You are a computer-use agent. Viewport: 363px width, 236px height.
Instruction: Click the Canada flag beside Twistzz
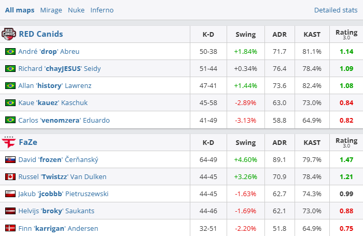pyautogui.click(x=10, y=177)
